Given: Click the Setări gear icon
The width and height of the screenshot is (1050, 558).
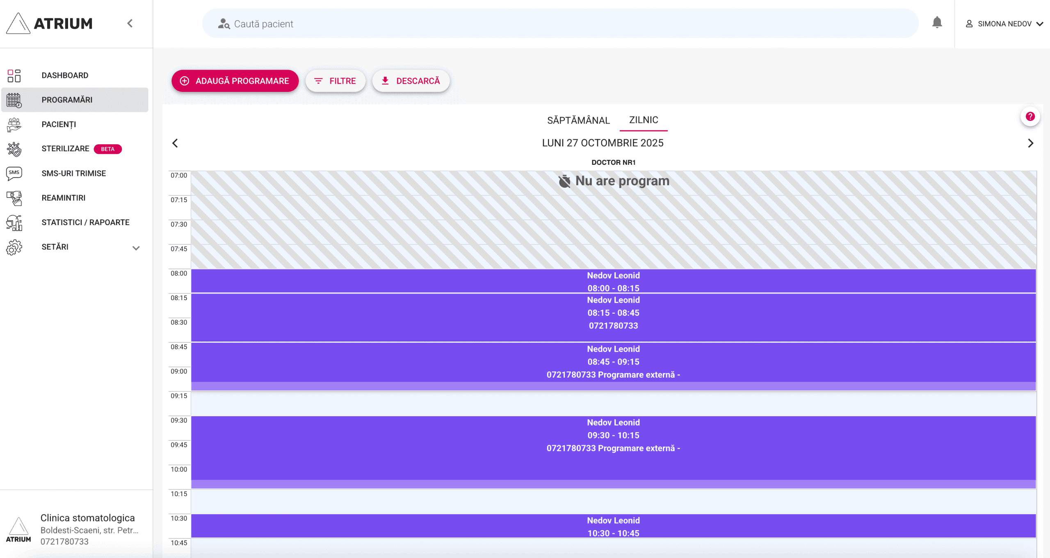Looking at the screenshot, I should (x=14, y=247).
